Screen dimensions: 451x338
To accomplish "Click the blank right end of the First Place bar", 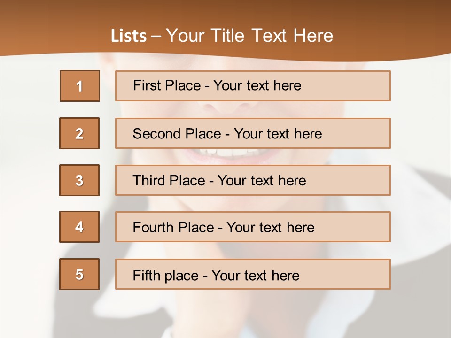I will (x=357, y=86).
